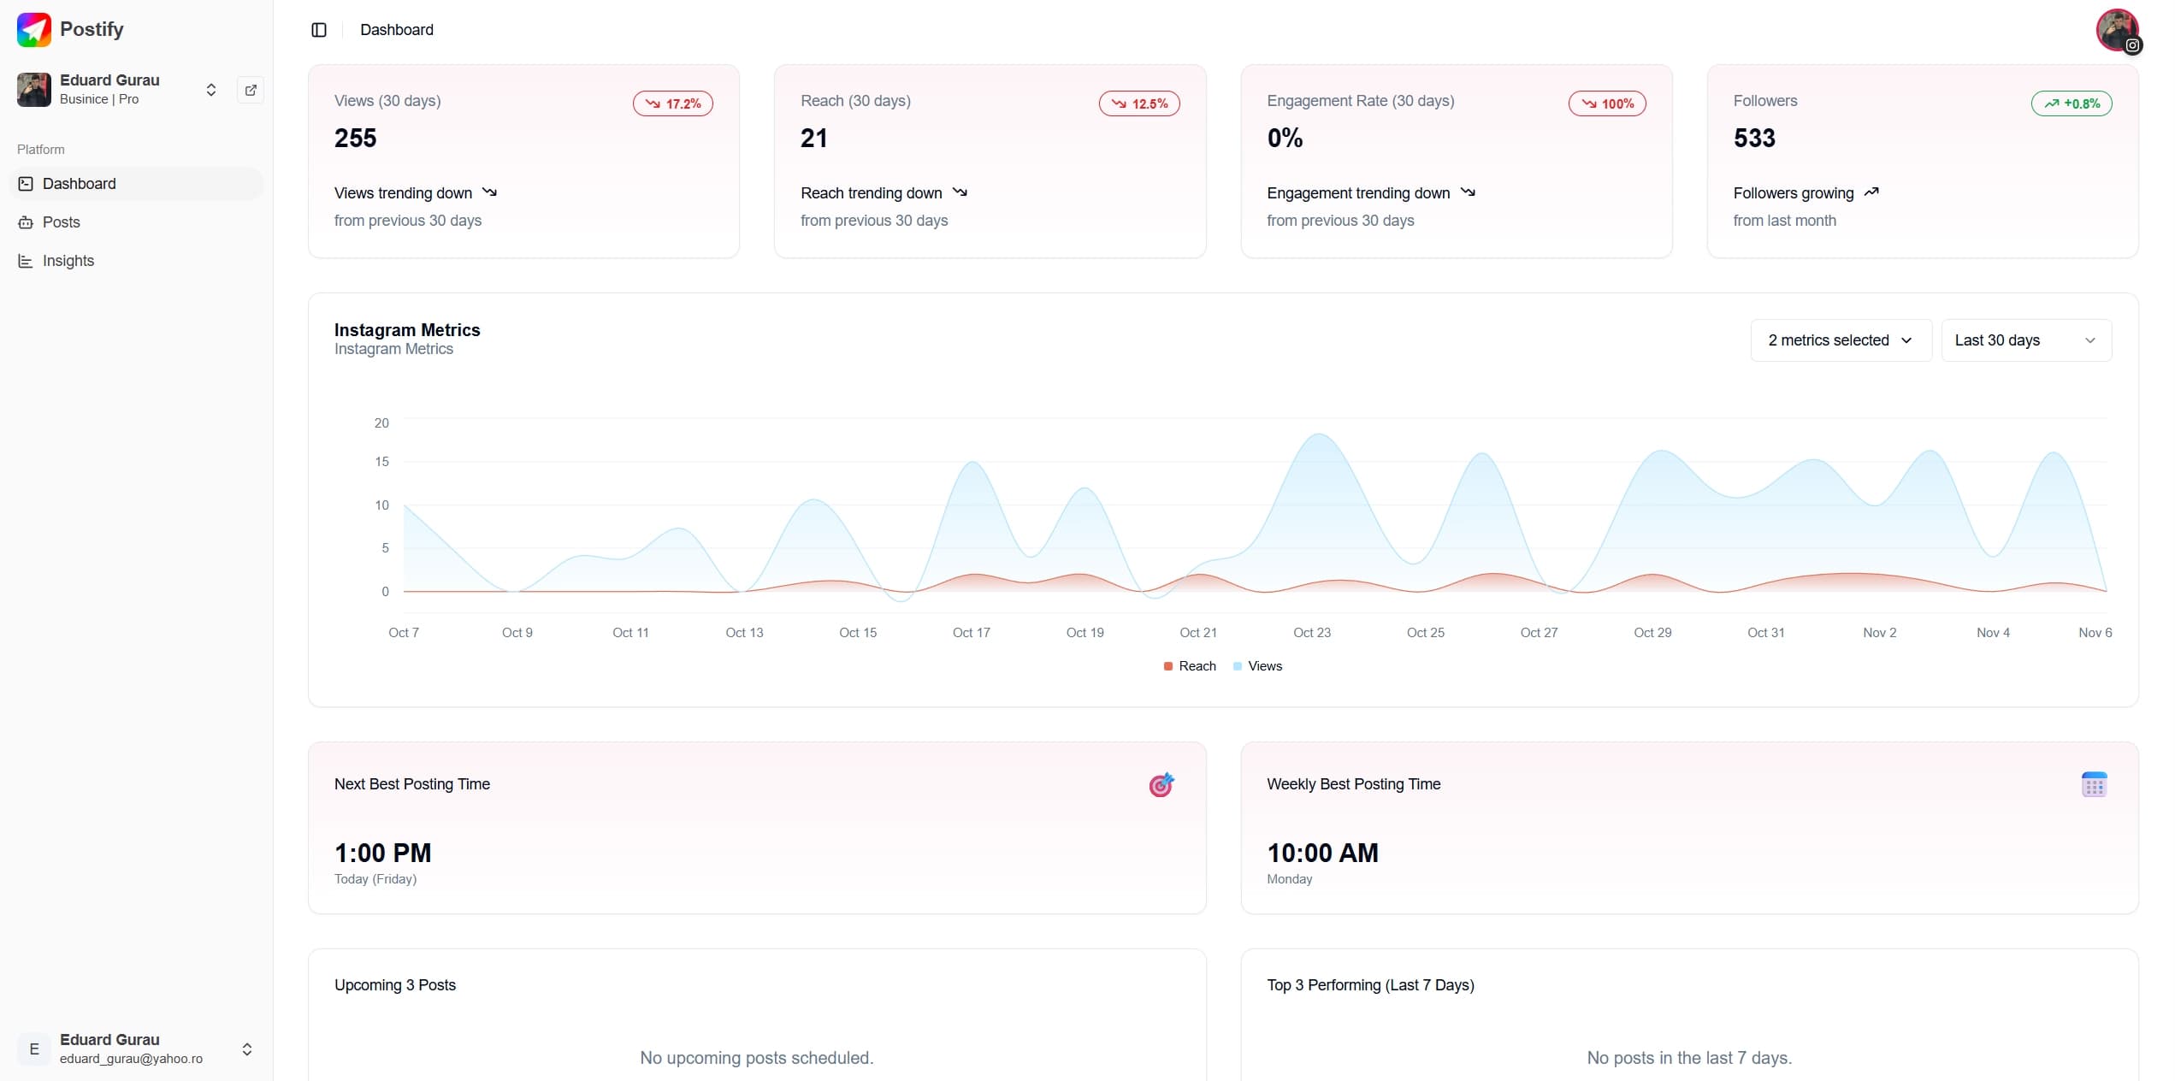Click the Insights chart icon
Screen dimensions: 2175x1081
[x=27, y=261]
